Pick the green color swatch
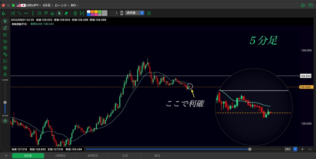The image size is (316, 159). coord(100,12)
